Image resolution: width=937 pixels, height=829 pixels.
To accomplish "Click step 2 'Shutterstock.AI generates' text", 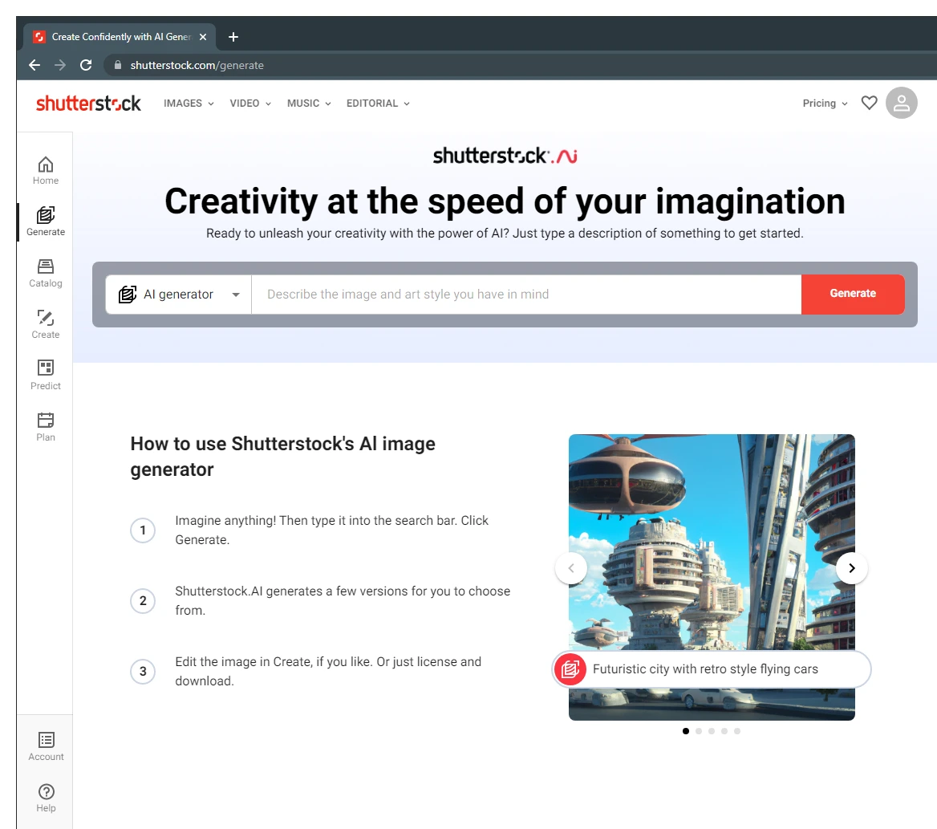I will coord(343,600).
